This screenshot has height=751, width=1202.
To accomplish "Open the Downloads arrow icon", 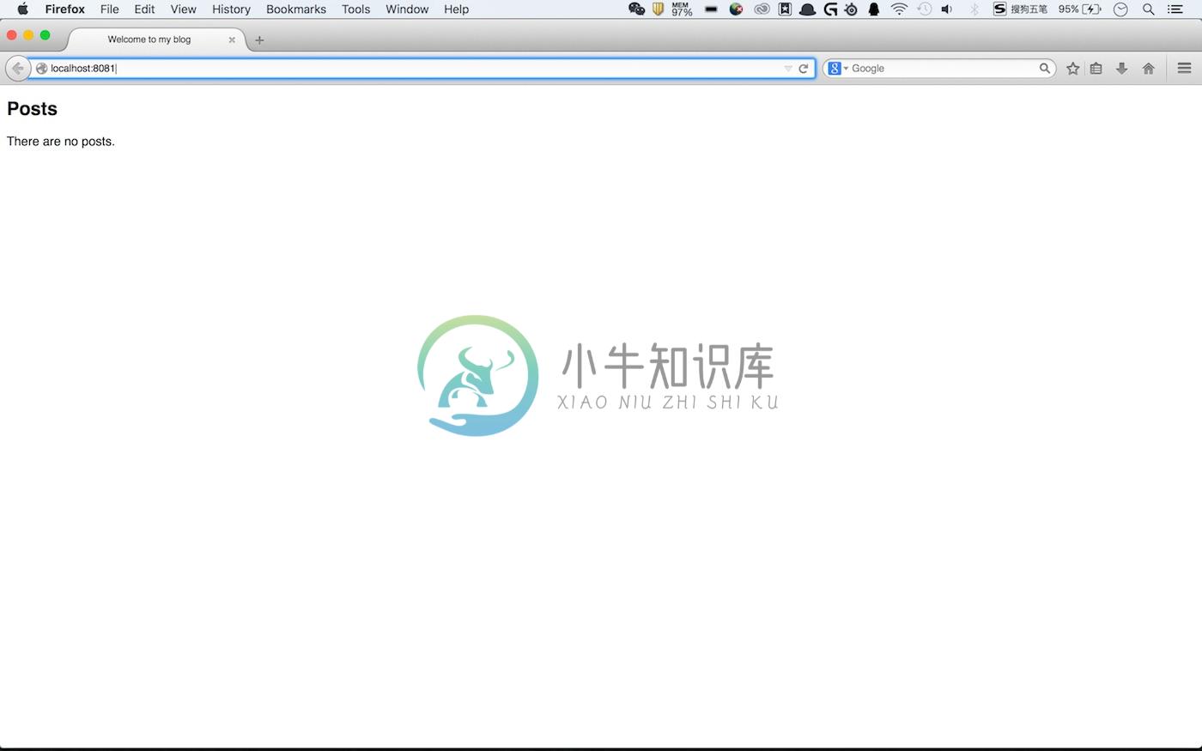I will pyautogui.click(x=1121, y=69).
